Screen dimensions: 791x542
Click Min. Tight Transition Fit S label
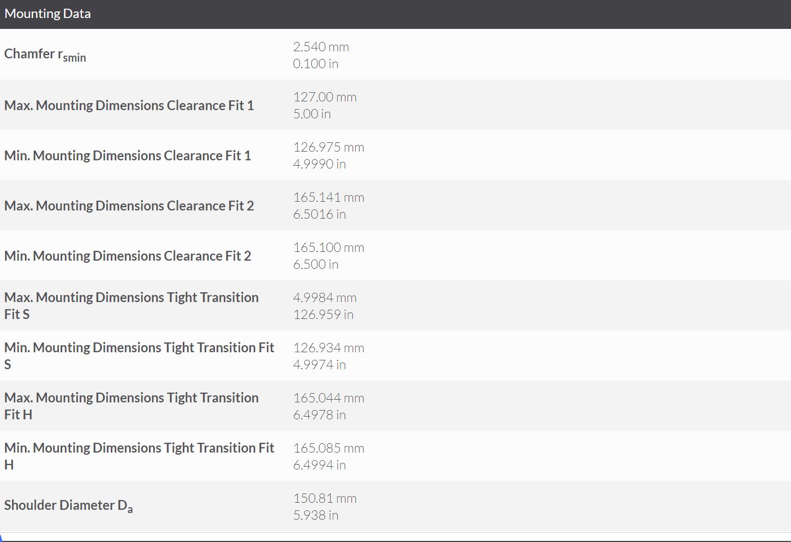pyautogui.click(x=139, y=355)
